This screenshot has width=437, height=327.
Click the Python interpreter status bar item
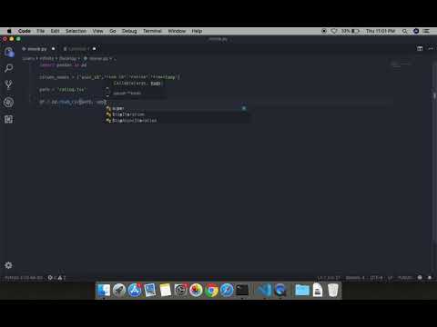point(24,277)
